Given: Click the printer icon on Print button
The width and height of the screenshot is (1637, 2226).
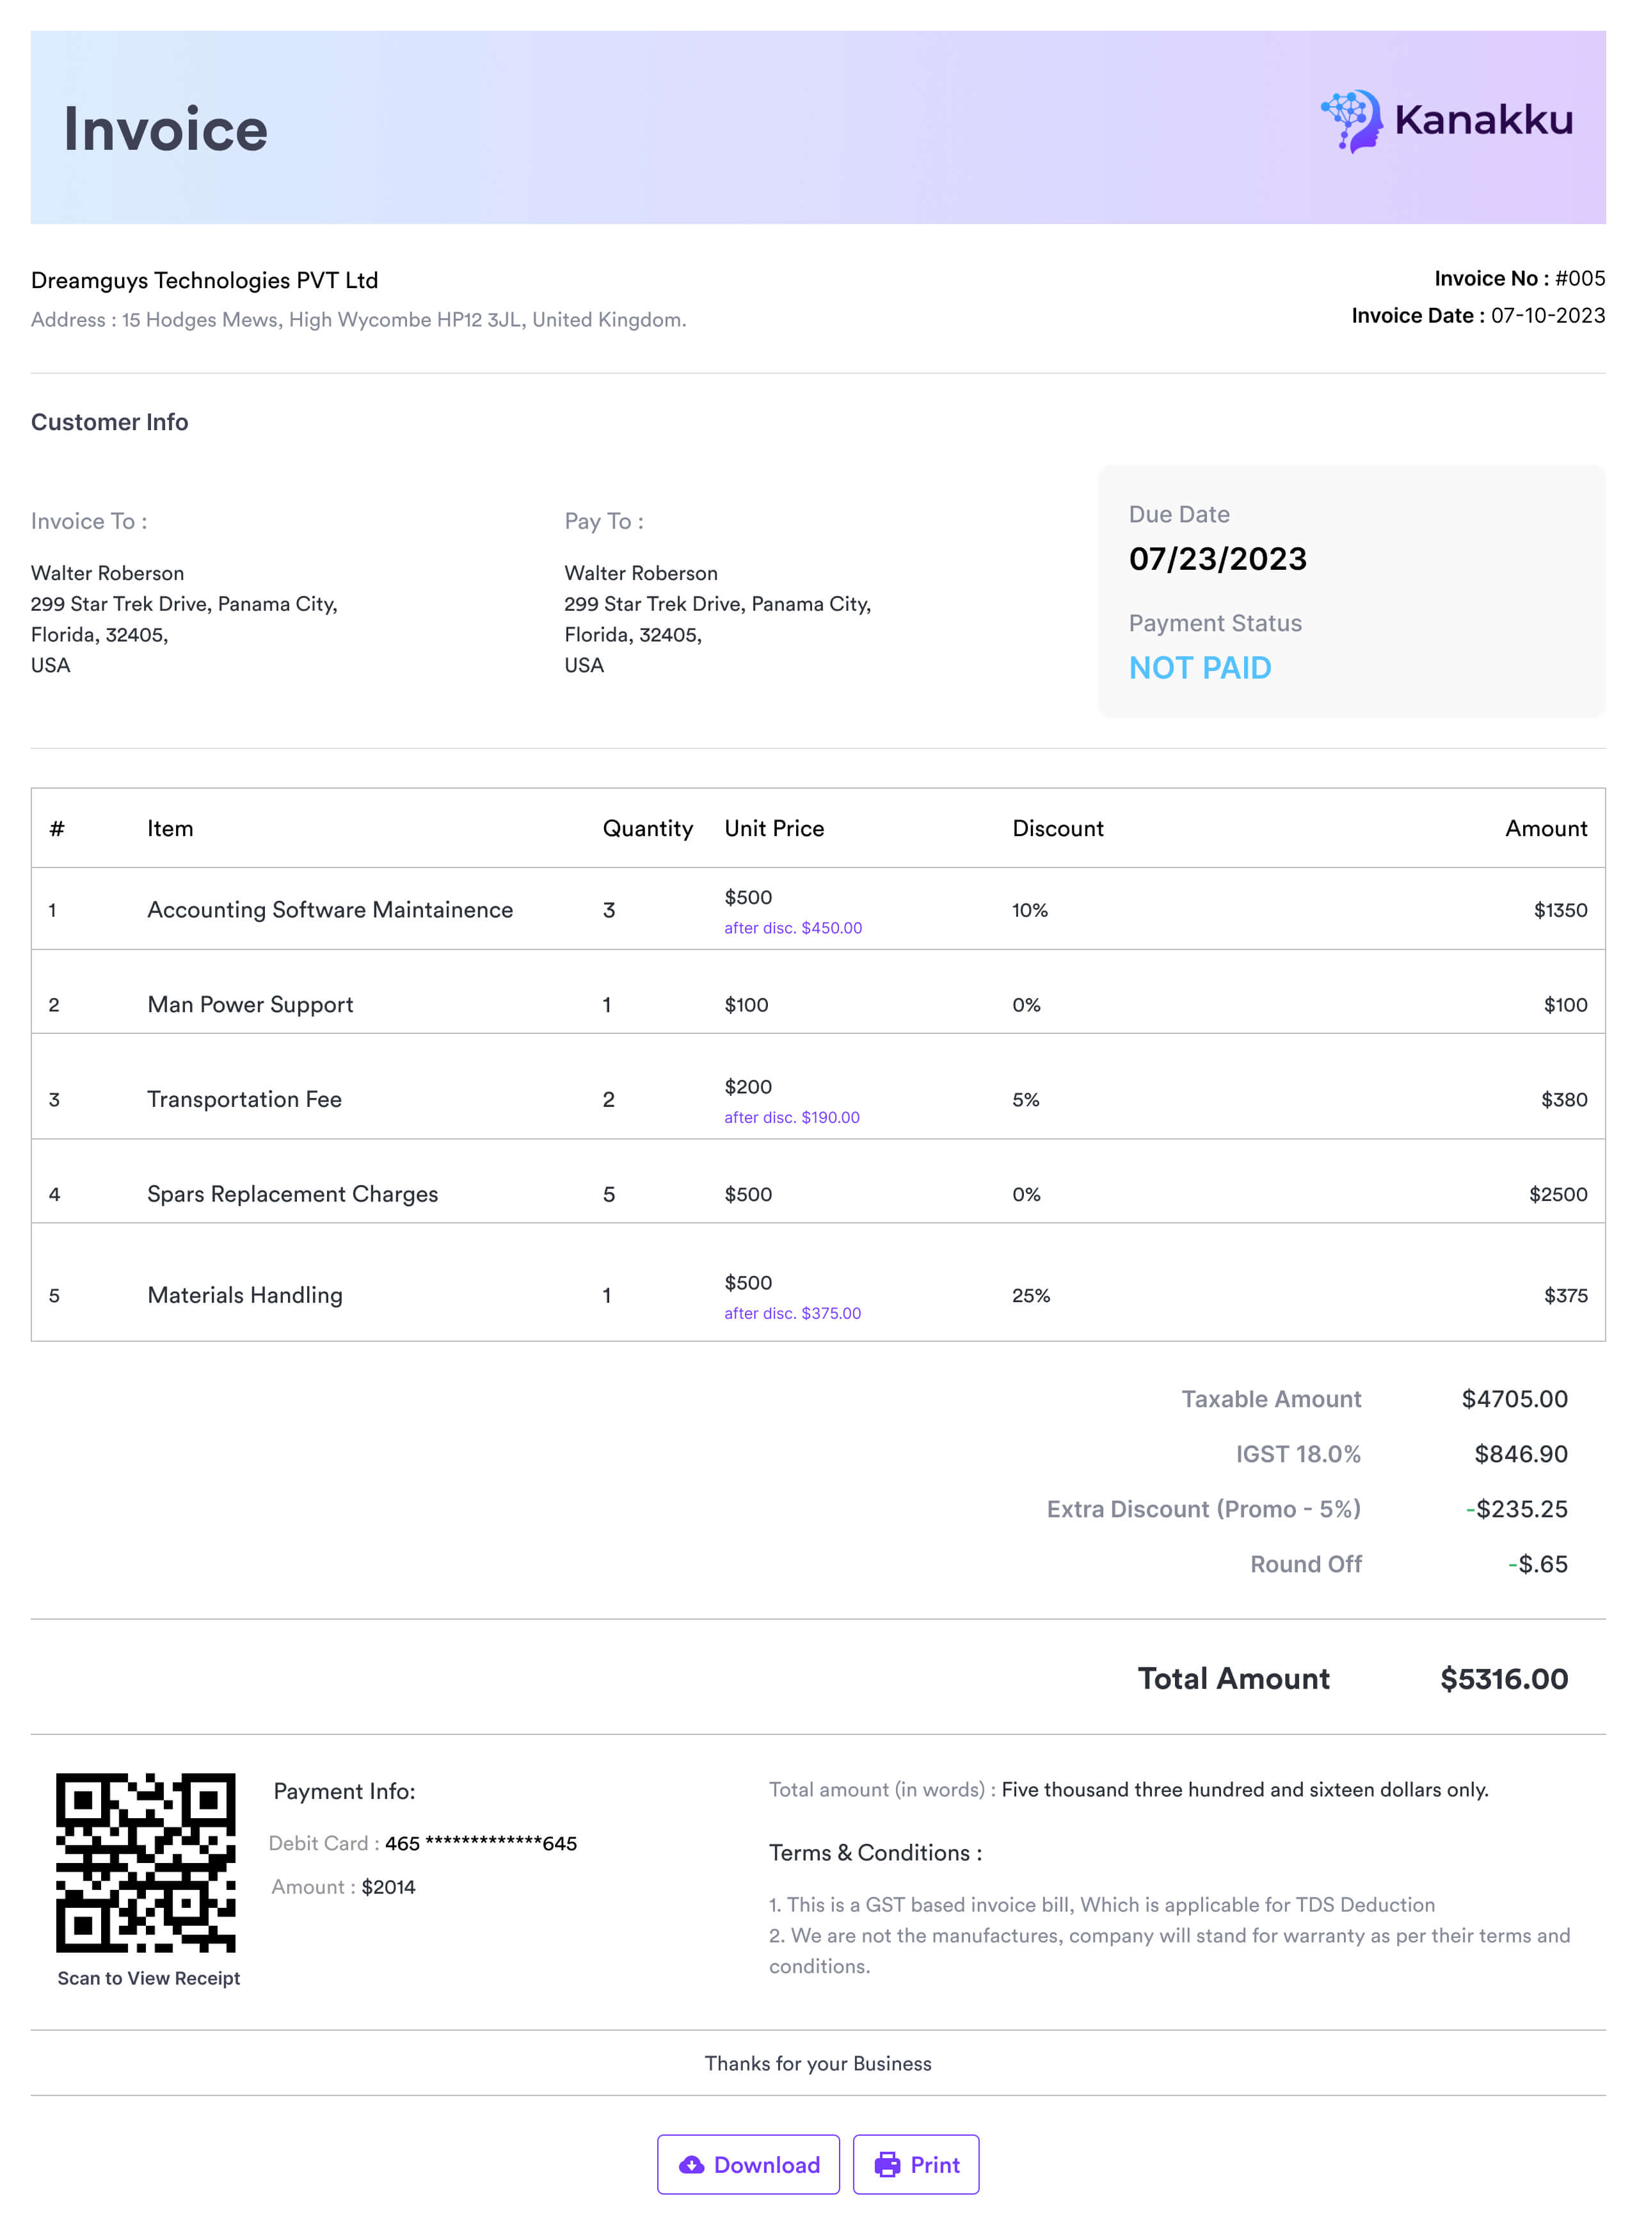Looking at the screenshot, I should point(889,2165).
